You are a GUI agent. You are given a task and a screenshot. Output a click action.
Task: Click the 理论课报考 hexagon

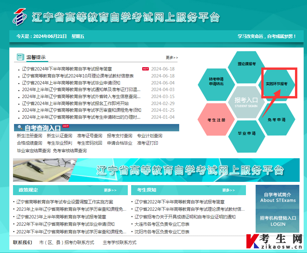click(247, 64)
